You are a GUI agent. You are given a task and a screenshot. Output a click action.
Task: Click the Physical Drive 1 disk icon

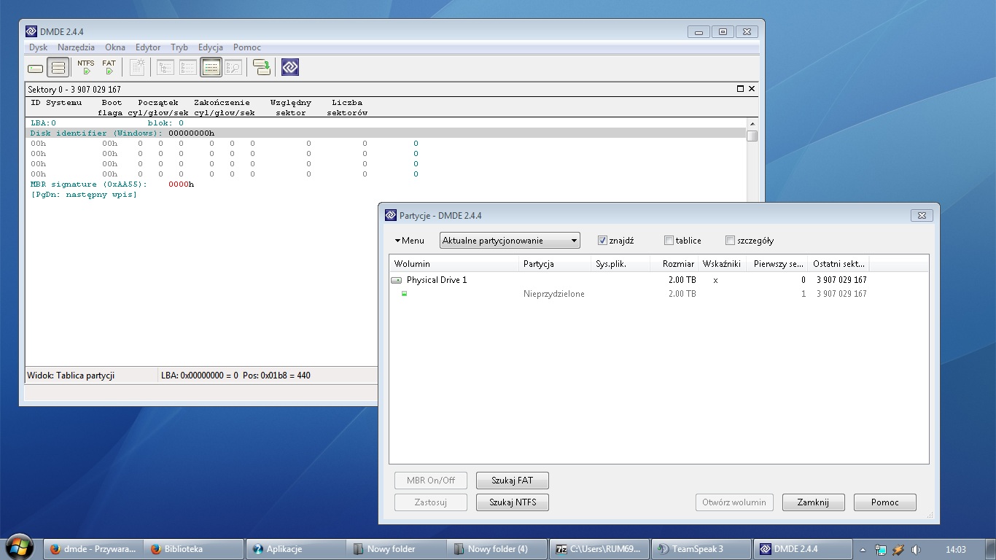click(397, 280)
